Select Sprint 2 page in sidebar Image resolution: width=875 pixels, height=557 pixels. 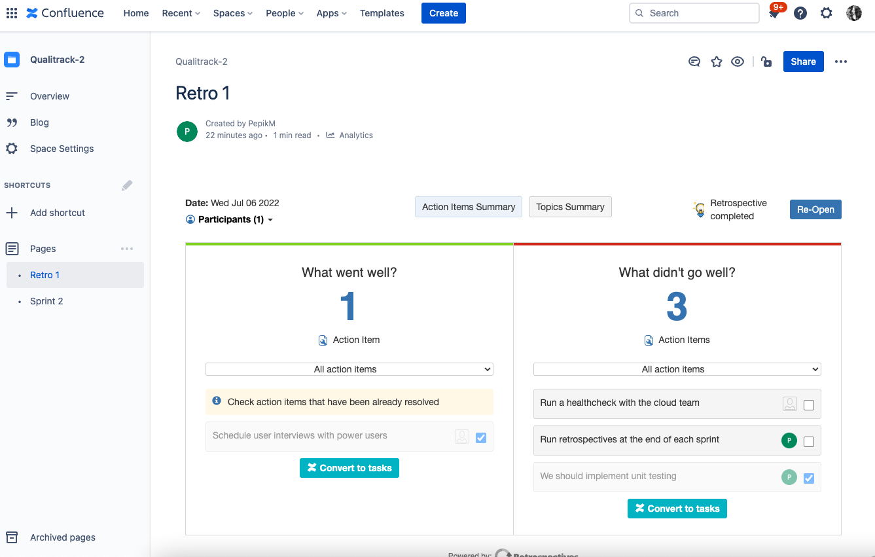[46, 301]
